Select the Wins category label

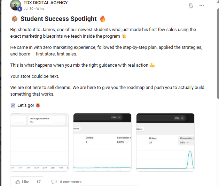coord(40,8)
